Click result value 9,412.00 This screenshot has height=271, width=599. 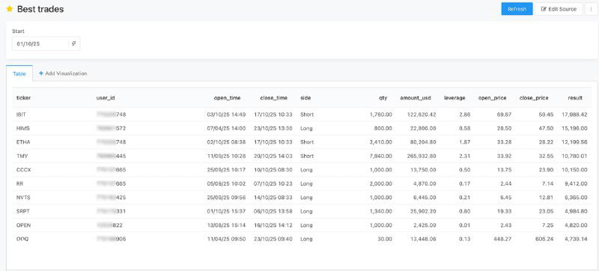click(576, 183)
